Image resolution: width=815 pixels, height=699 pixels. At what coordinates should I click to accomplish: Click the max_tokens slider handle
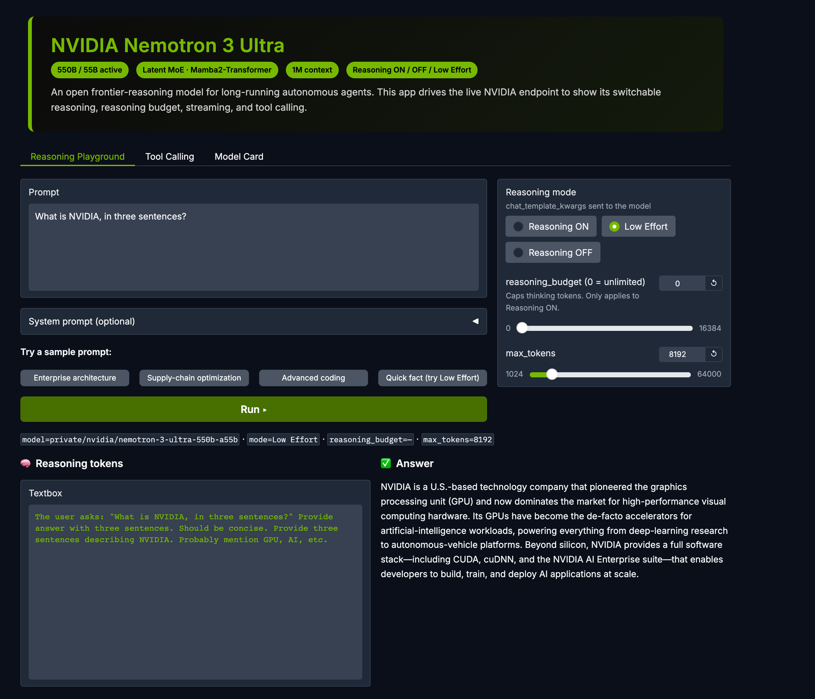552,374
